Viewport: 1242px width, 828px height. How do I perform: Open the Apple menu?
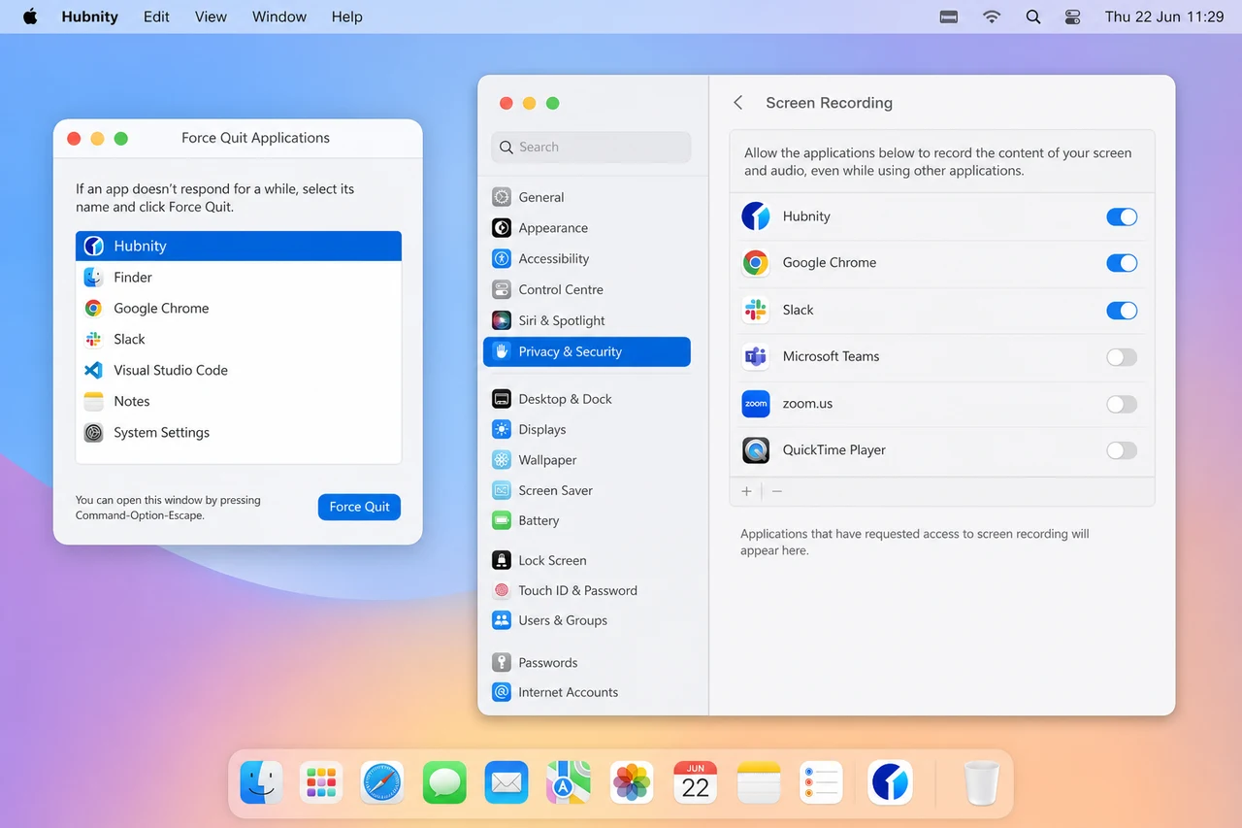[30, 17]
